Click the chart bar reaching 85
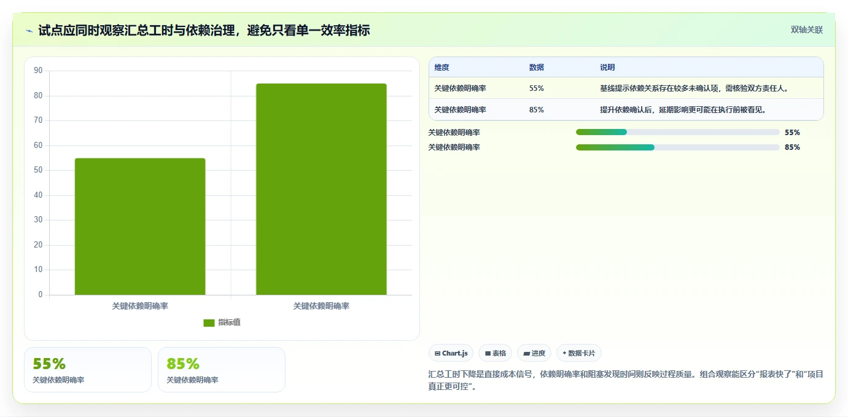 click(321, 189)
